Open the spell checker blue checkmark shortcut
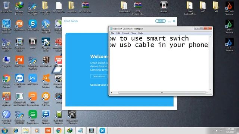This screenshot has height=134, width=239. pos(6,117)
